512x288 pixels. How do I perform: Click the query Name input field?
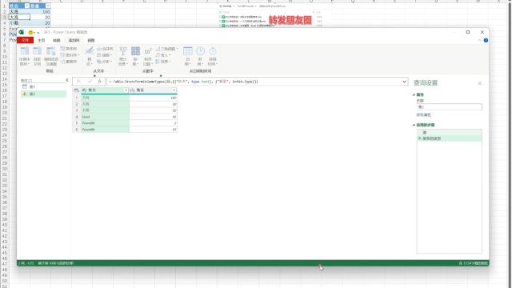449,106
